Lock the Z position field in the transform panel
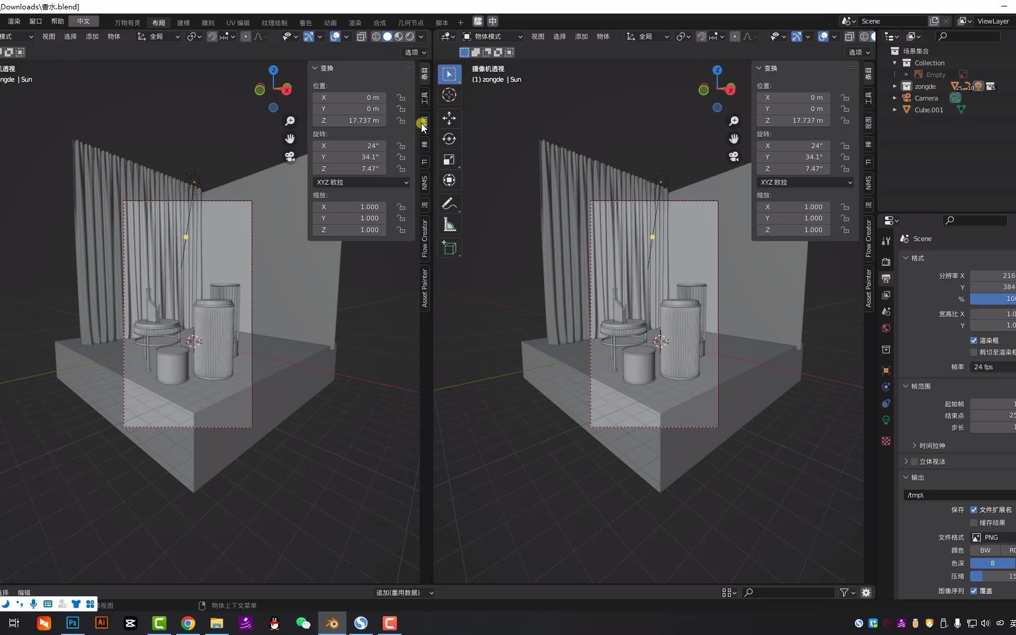The width and height of the screenshot is (1016, 635). coord(401,121)
